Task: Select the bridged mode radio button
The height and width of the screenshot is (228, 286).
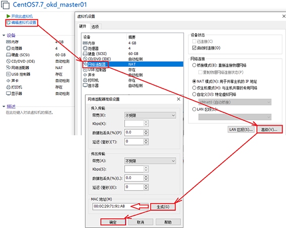Action: (x=194, y=65)
